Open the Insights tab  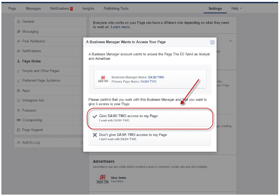point(88,8)
